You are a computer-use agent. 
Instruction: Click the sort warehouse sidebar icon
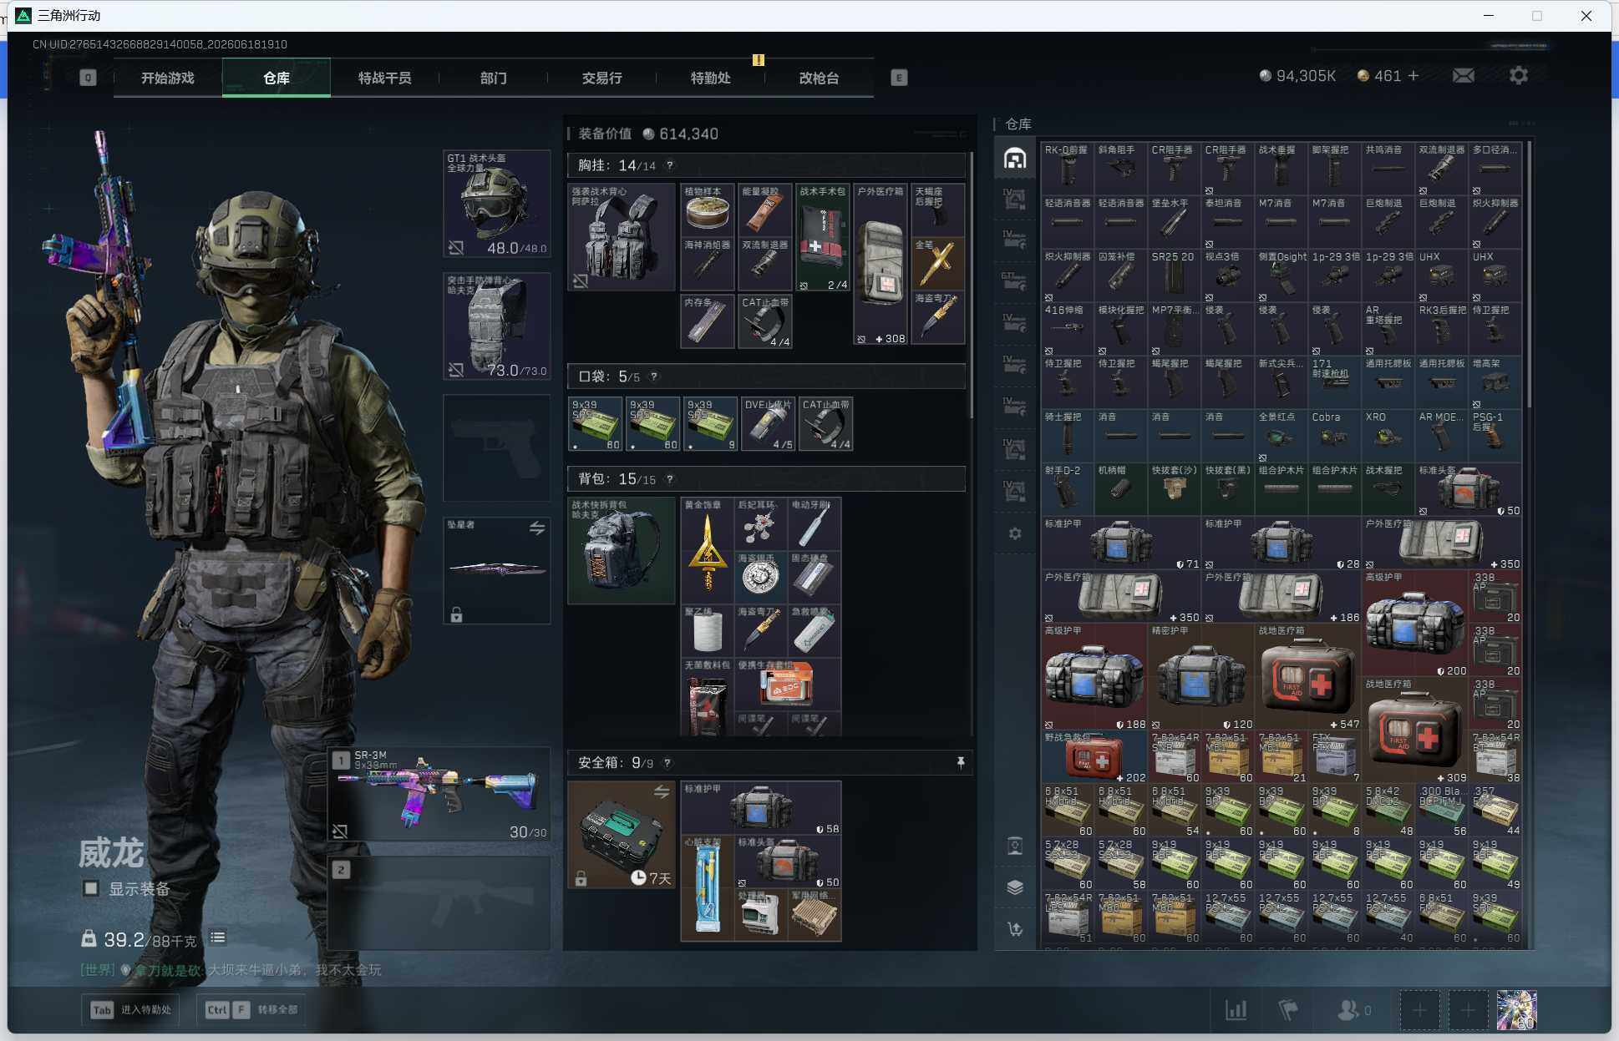[1015, 928]
